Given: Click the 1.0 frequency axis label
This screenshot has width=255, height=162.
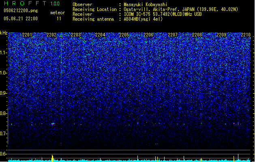Looking at the screenshot, I should pos(4,73).
